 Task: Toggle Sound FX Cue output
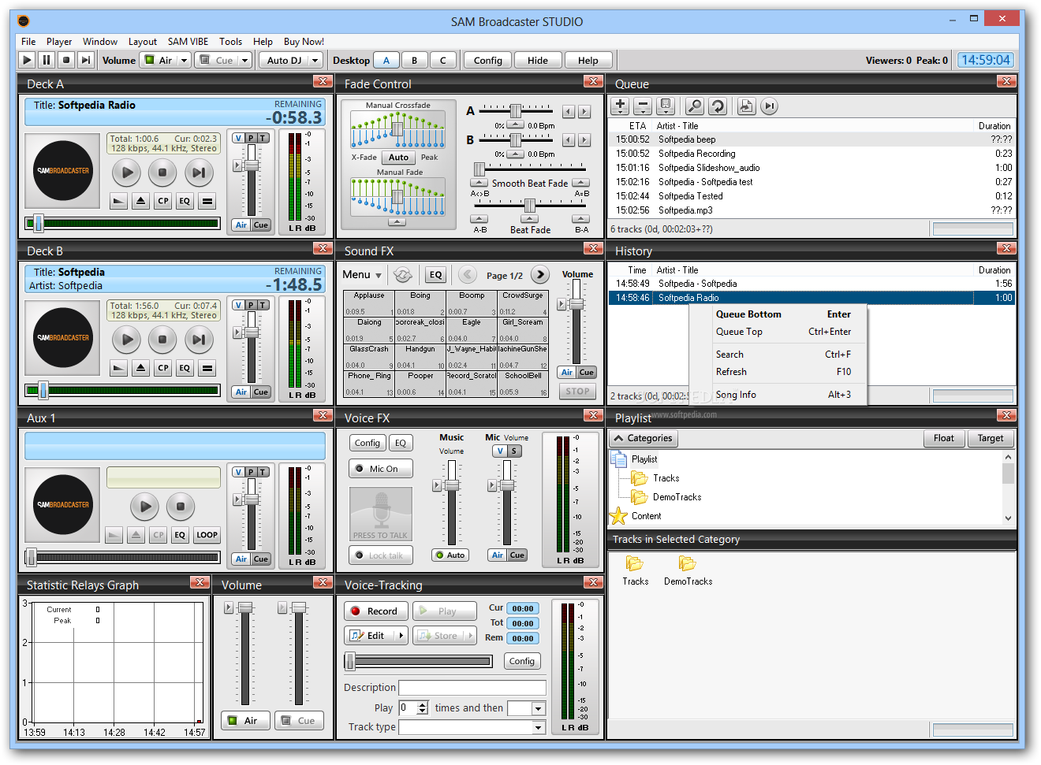click(x=587, y=372)
